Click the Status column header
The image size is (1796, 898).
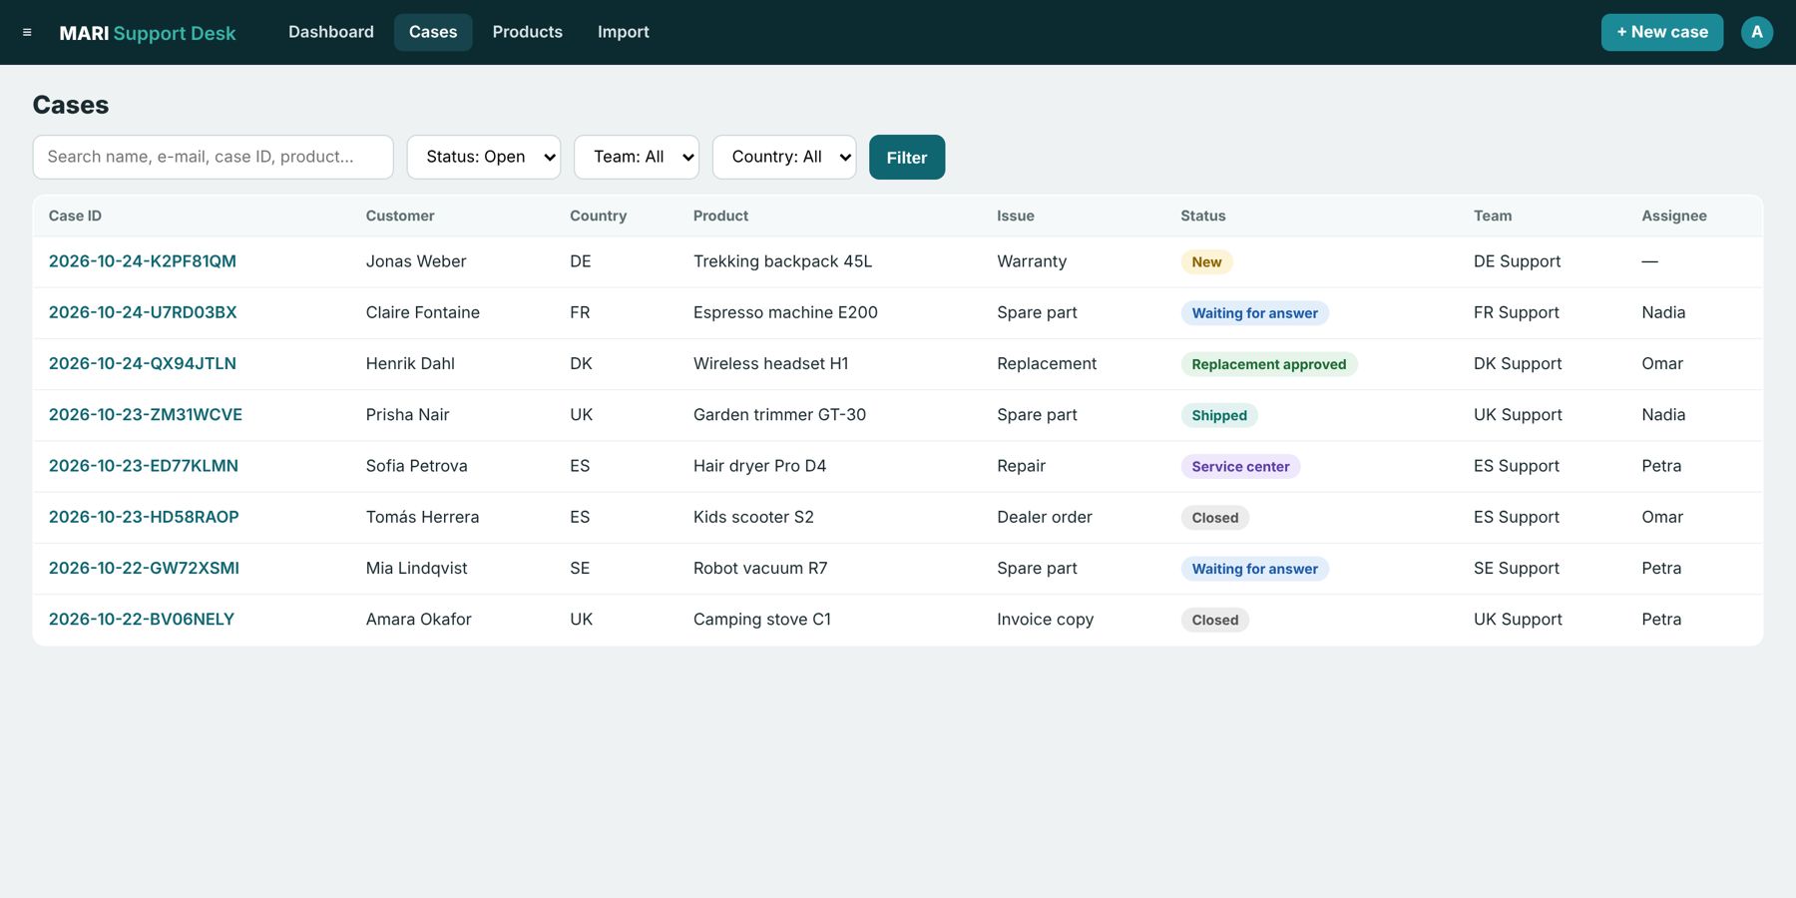pos(1203,216)
